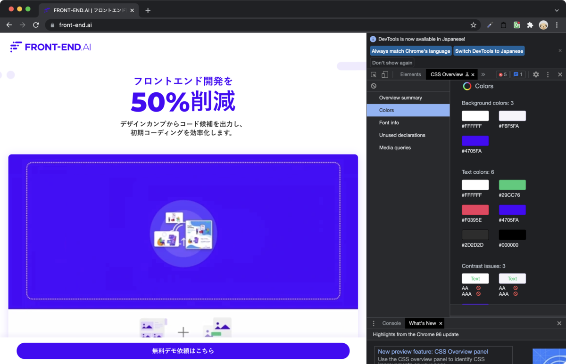This screenshot has height=364, width=566.
Task: Toggle the device toolbar icon
Action: coord(385,74)
